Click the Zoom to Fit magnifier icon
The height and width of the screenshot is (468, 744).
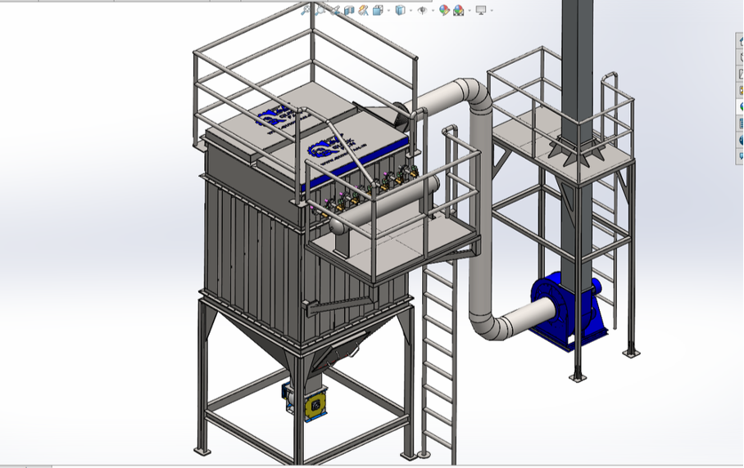tap(306, 10)
